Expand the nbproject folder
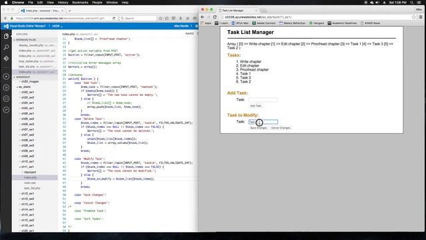Screen dimensions: 426x240 [29, 172]
